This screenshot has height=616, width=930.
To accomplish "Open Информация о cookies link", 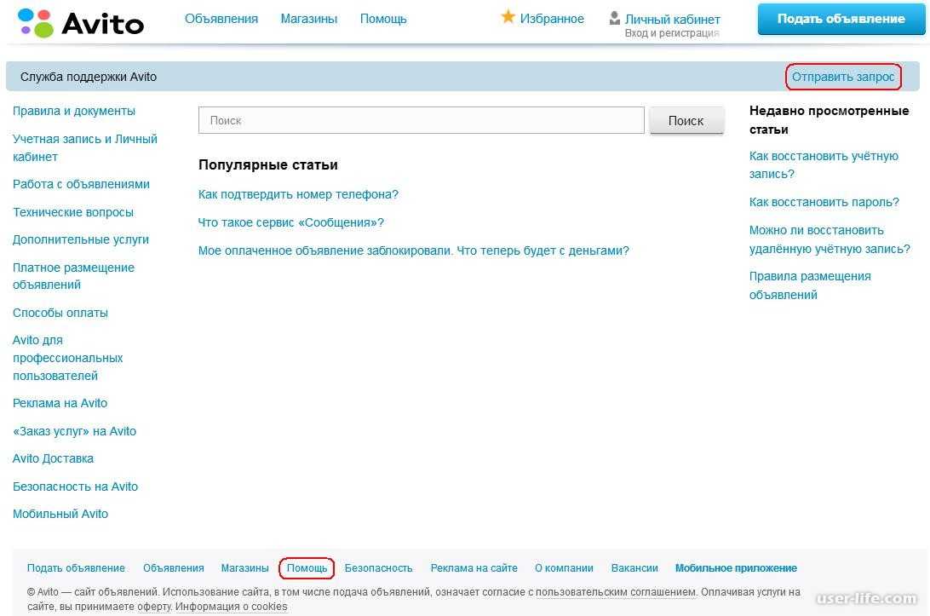I will 232,607.
